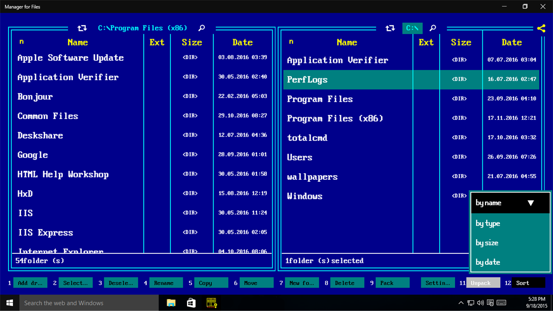Click the Deselect button
Image resolution: width=553 pixels, height=311 pixels.
click(x=121, y=283)
